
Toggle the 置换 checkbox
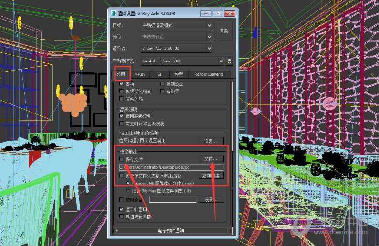coord(122,84)
